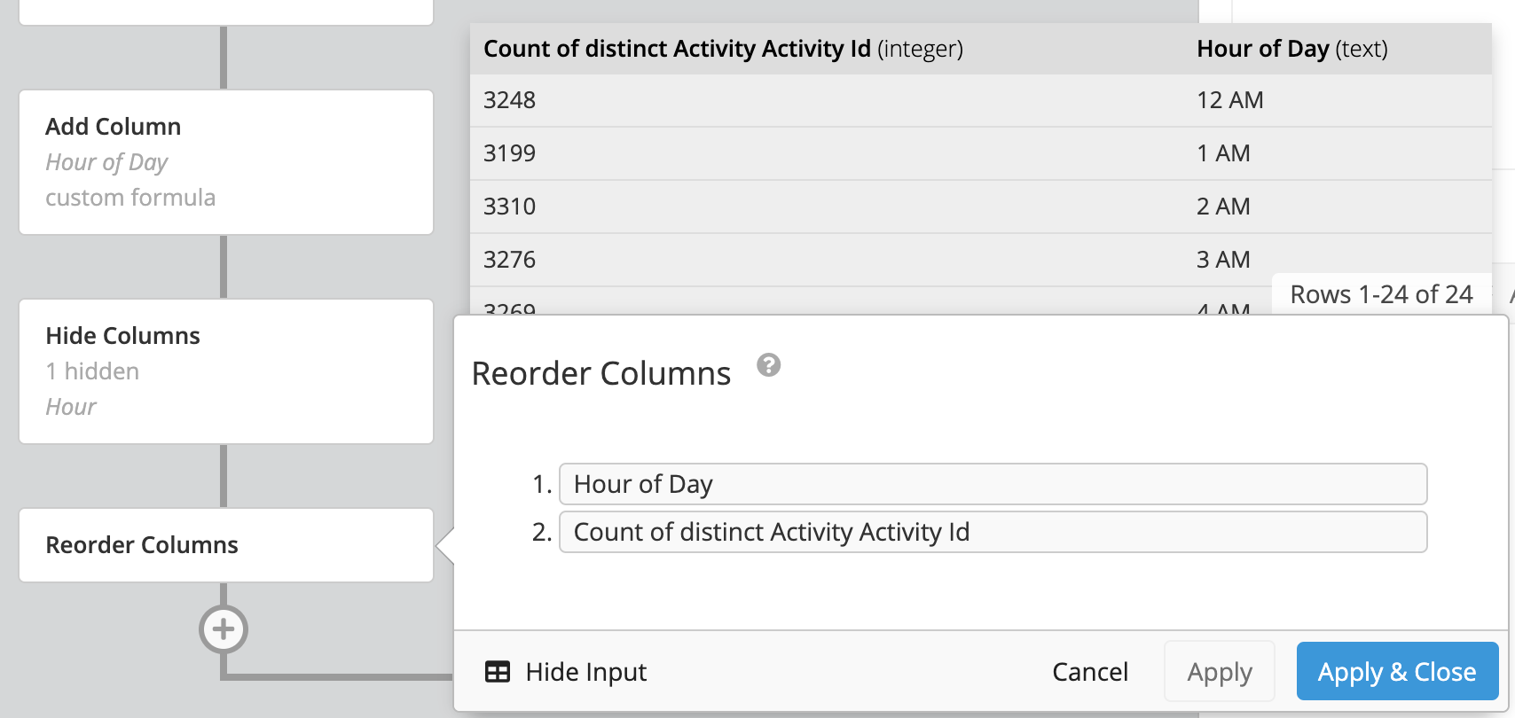Click the 2 AM cell
1515x718 pixels.
(x=1223, y=207)
